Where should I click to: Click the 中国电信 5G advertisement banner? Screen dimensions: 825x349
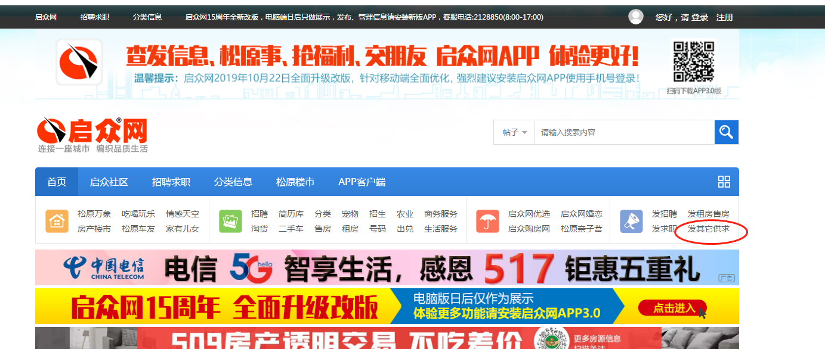point(387,267)
